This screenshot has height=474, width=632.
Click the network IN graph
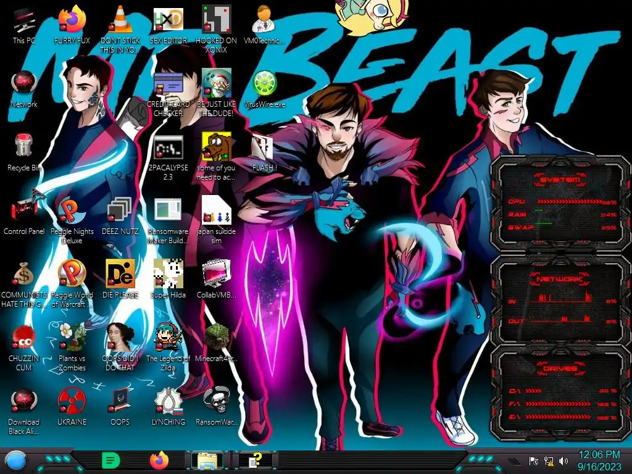click(x=562, y=299)
